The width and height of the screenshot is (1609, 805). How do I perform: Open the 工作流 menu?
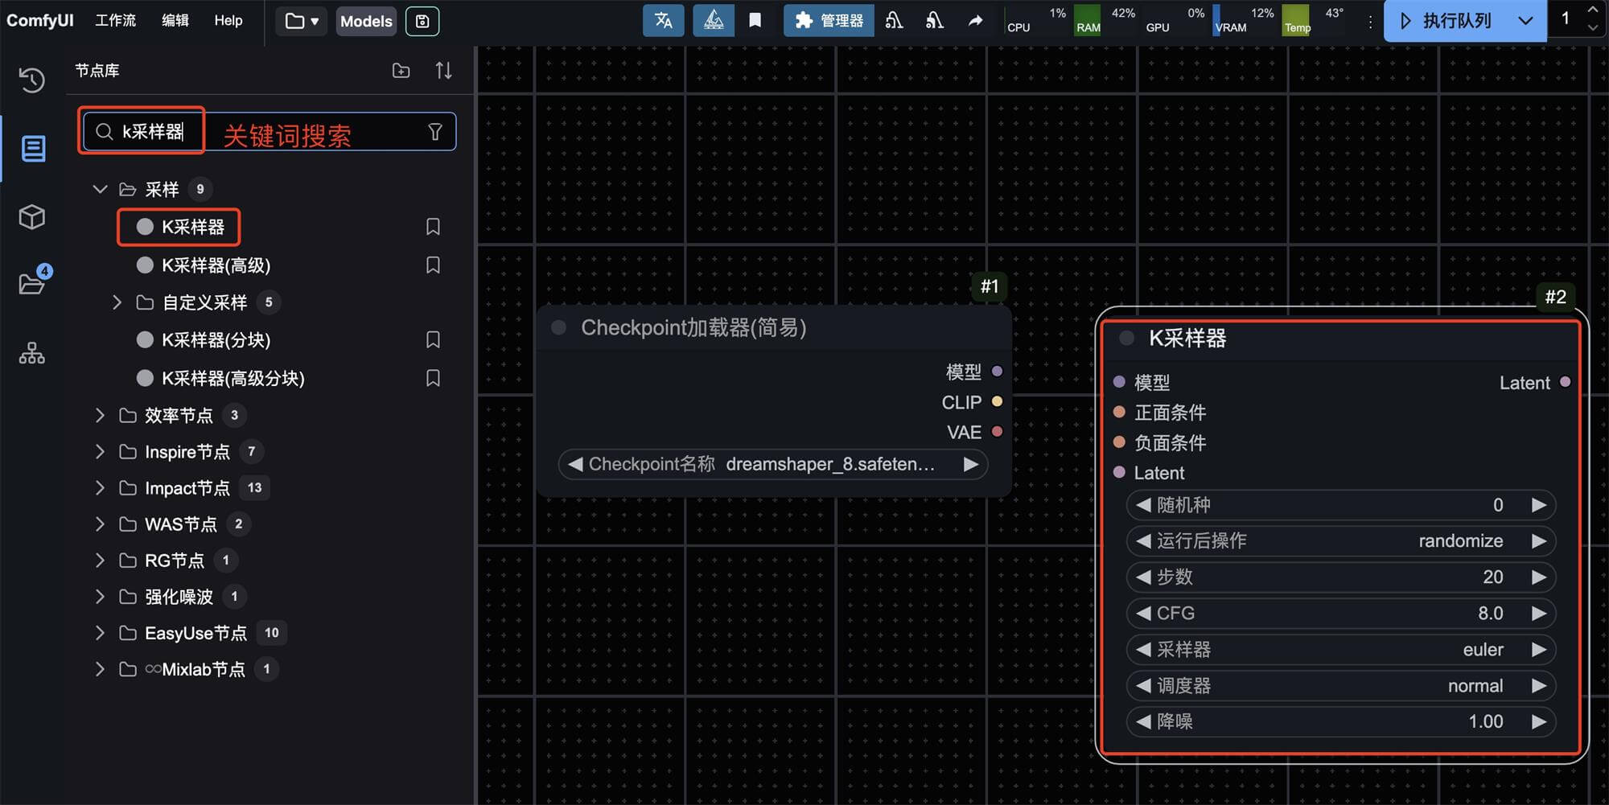[115, 21]
